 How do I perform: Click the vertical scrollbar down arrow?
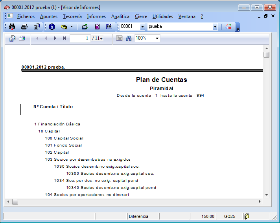point(266,195)
